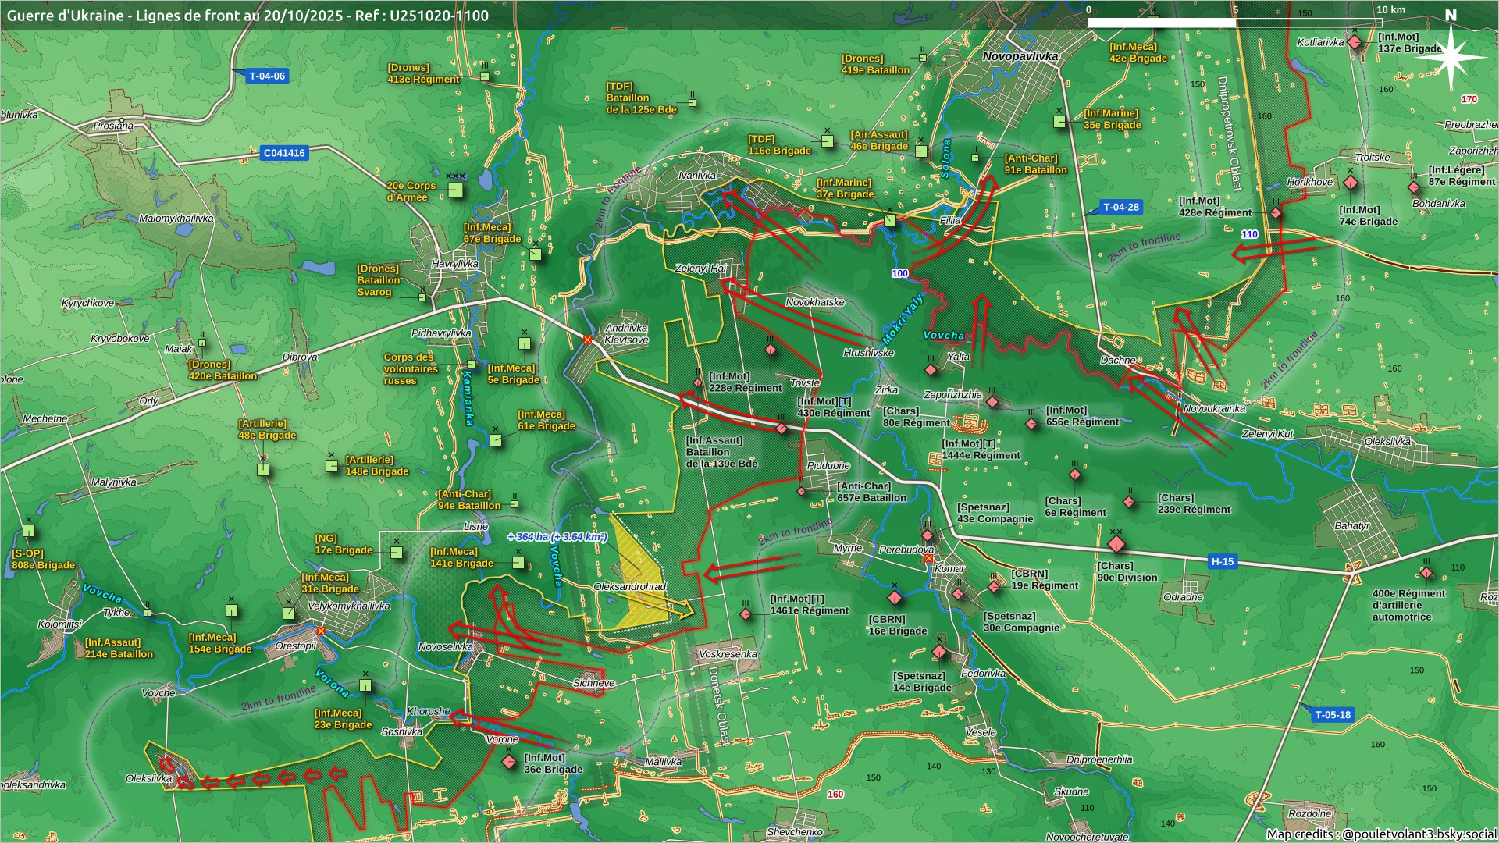Click the 20e Corps d'Armée green square
The image size is (1499, 843).
pyautogui.click(x=456, y=190)
